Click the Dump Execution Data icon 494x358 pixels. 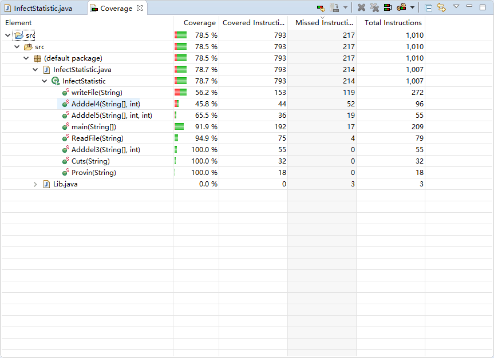[334, 8]
